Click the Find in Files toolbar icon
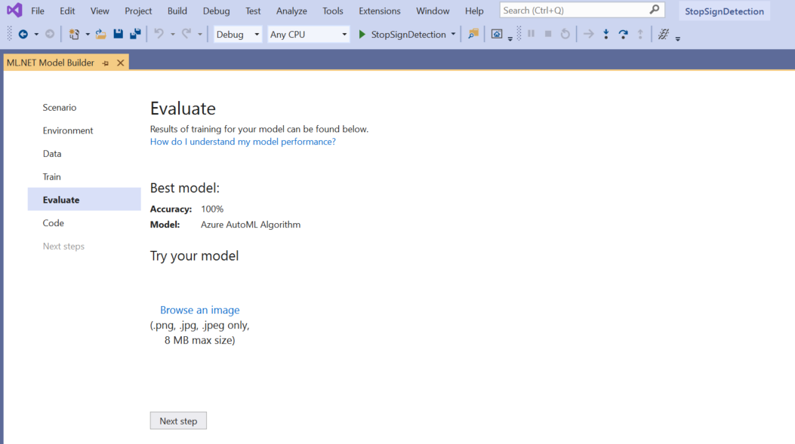The height and width of the screenshot is (444, 795). coord(473,34)
